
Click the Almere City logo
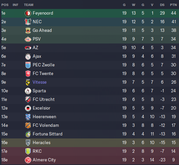28,160
